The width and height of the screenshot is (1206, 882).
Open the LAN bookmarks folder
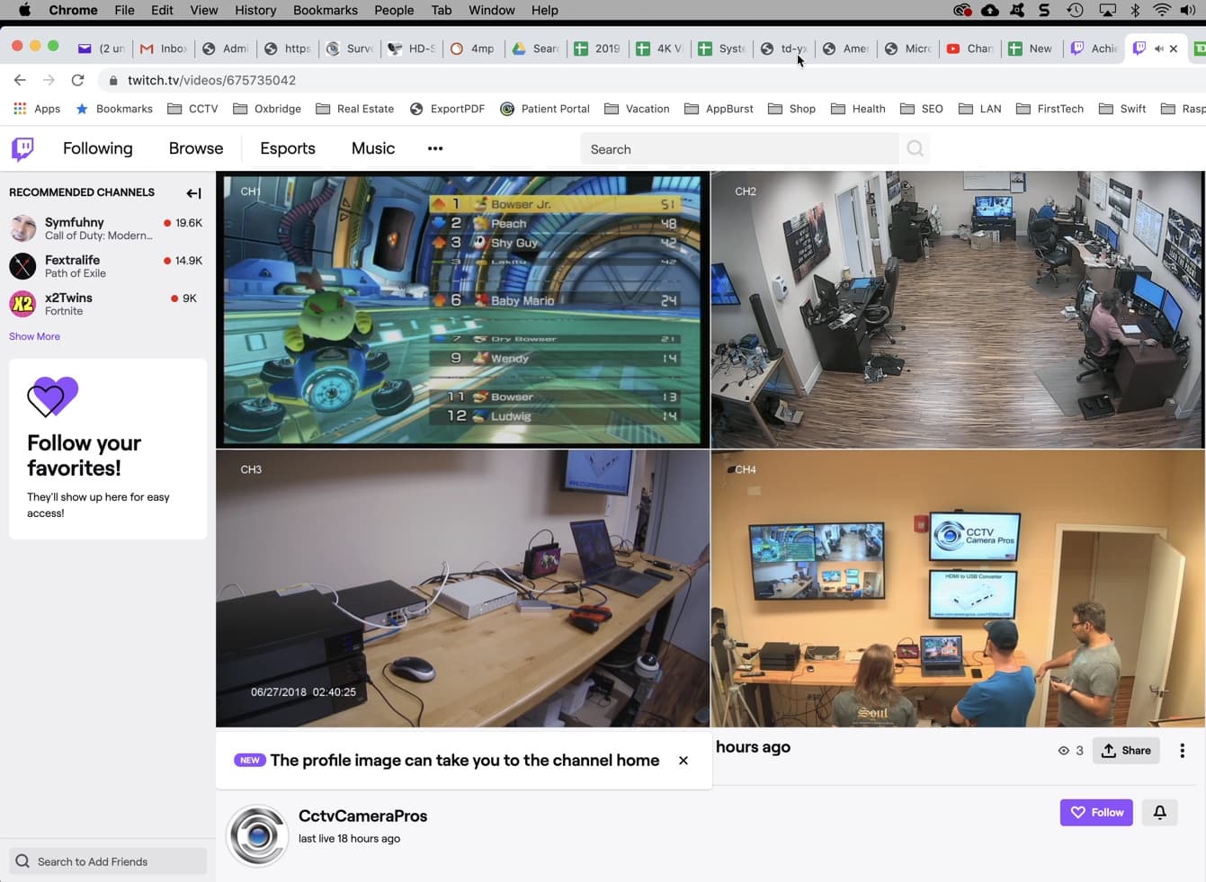click(980, 109)
